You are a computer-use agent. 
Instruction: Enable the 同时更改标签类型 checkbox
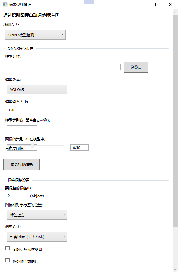point(7,248)
